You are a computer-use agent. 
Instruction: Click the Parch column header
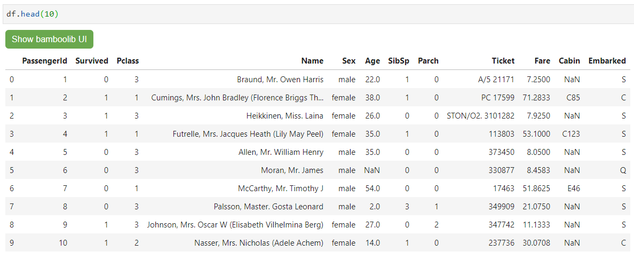click(428, 61)
